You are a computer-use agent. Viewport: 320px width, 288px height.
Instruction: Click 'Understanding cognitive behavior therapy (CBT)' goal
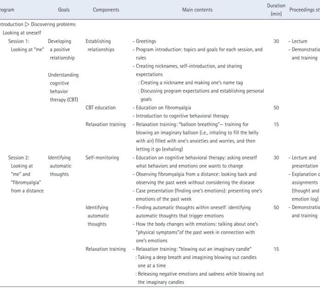coord(63,87)
